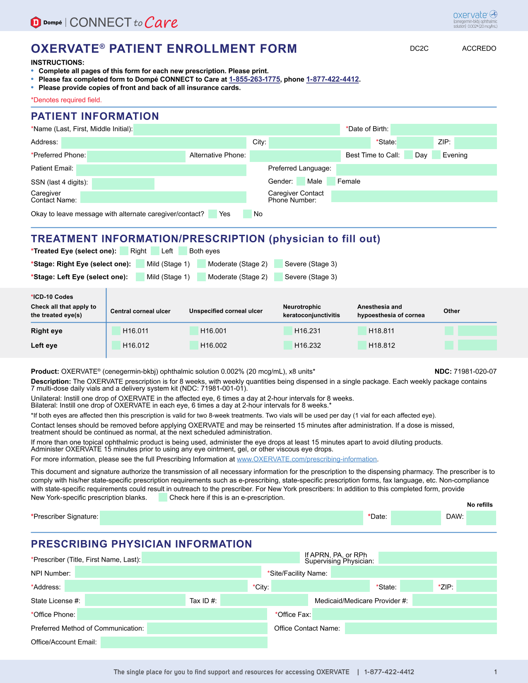This screenshot has width=528, height=683.
Task: Click the State License # field
Action: 135,600
